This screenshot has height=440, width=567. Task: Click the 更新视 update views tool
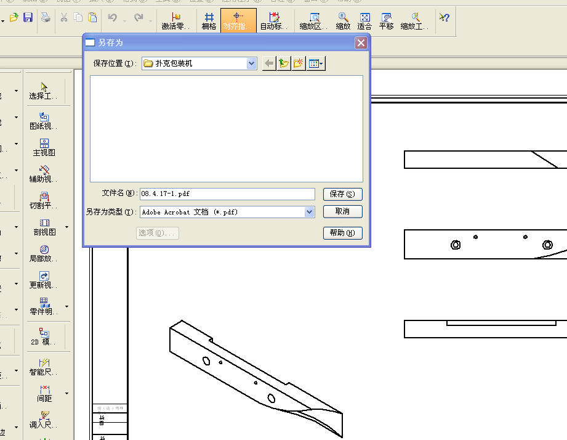tap(43, 280)
